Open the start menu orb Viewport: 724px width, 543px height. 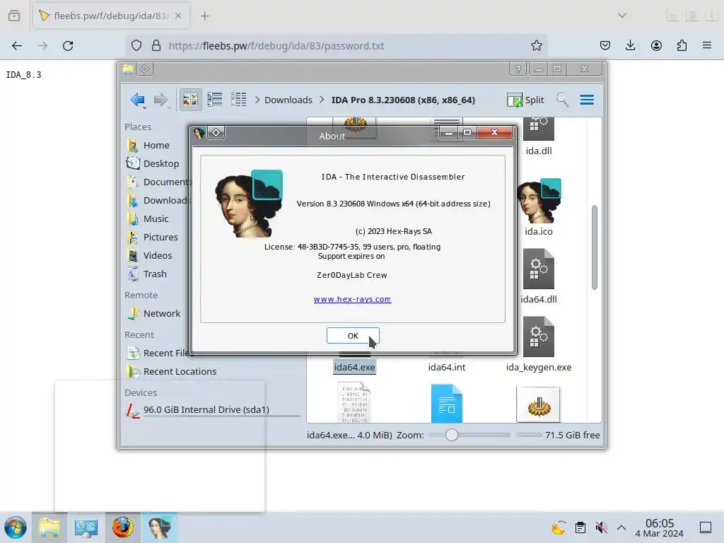pyautogui.click(x=16, y=527)
